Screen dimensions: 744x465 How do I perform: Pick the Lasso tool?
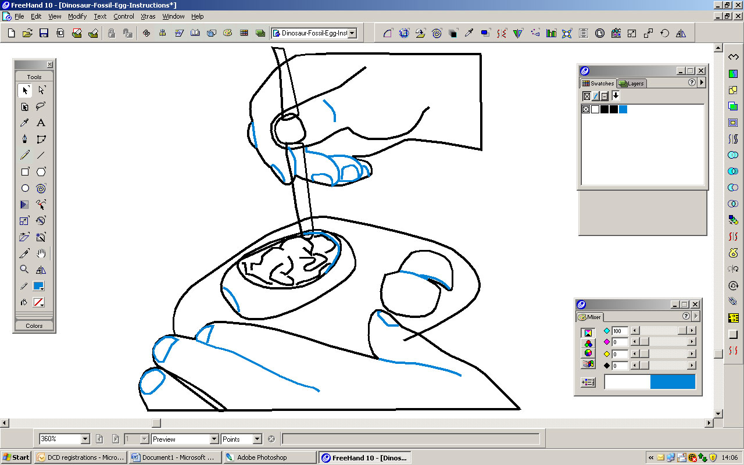41,106
